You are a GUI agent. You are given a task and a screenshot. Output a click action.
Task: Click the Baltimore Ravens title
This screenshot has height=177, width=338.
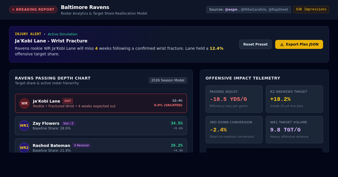(x=85, y=7)
